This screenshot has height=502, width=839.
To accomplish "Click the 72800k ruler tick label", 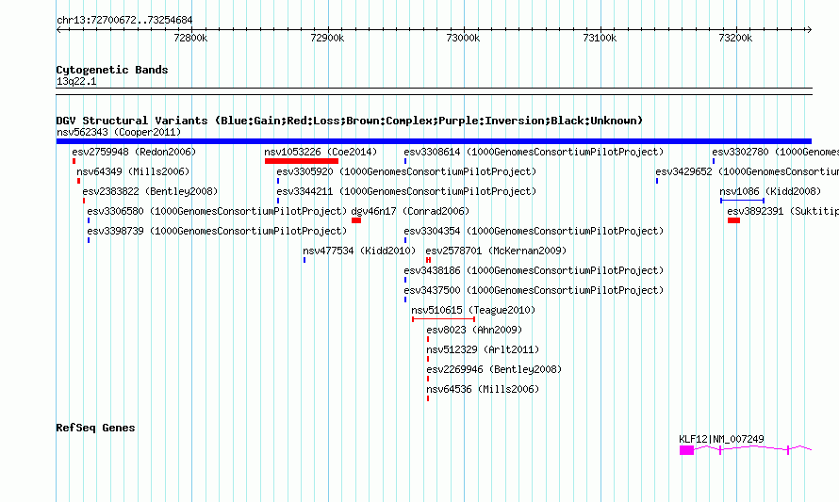I will [190, 38].
